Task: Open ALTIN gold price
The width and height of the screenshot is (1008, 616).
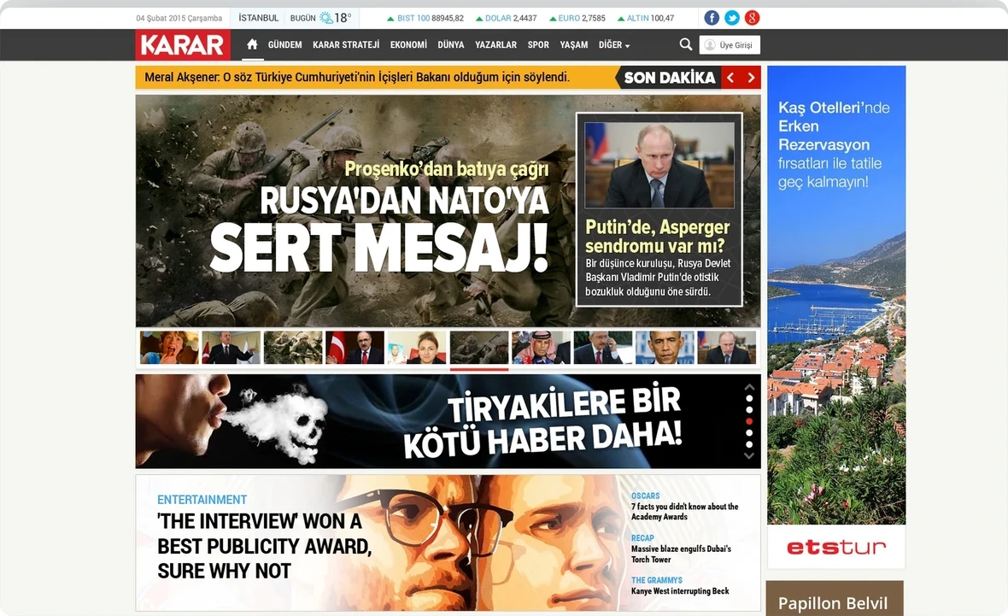Action: [x=646, y=18]
